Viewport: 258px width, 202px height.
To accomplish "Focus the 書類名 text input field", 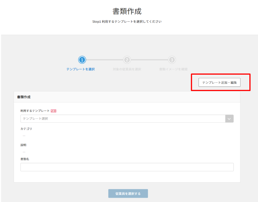I will 127,167.
